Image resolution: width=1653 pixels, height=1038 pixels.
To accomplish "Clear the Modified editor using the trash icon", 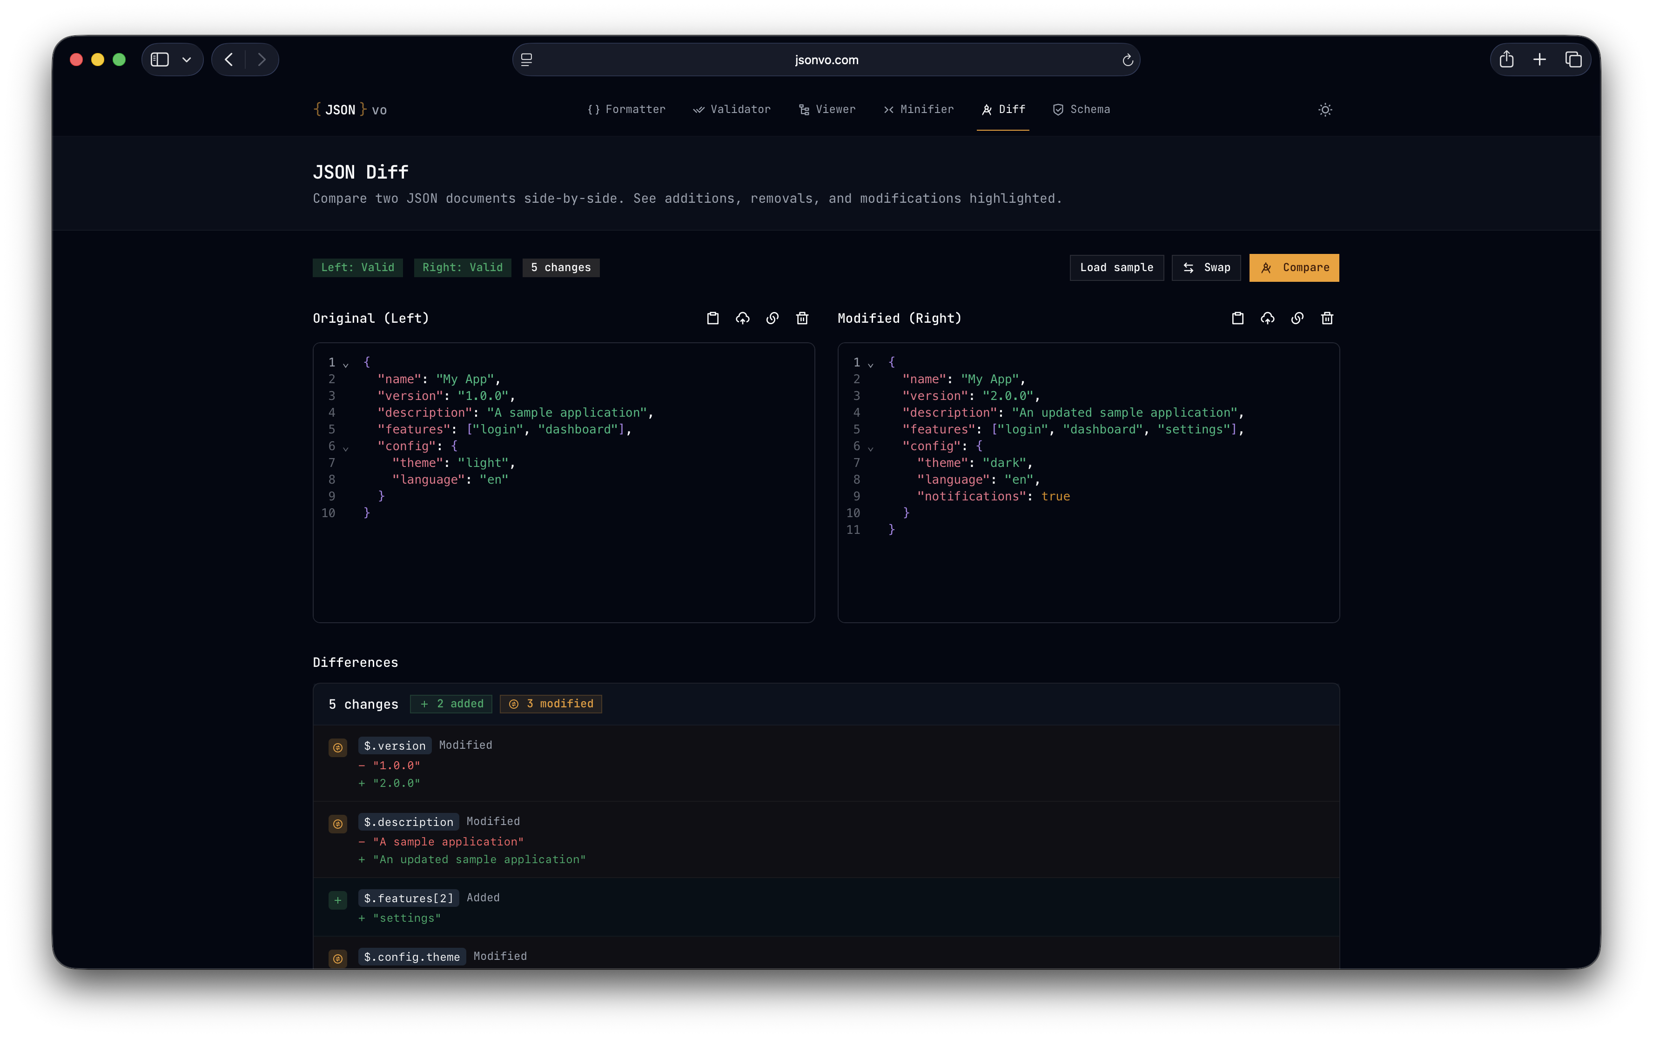I will pos(1327,318).
